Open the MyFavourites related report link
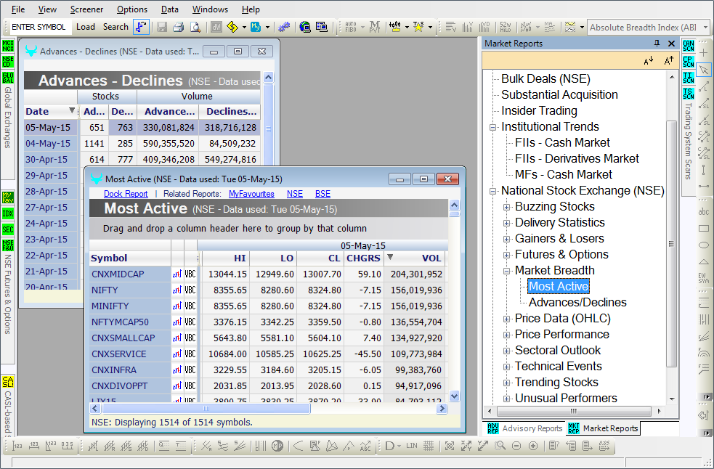This screenshot has width=714, height=469. point(251,194)
